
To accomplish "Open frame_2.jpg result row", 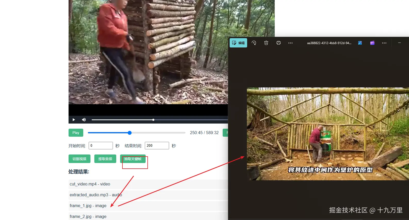I will [148, 216].
